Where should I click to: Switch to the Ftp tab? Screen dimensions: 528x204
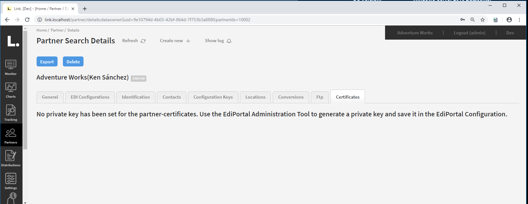click(x=320, y=97)
